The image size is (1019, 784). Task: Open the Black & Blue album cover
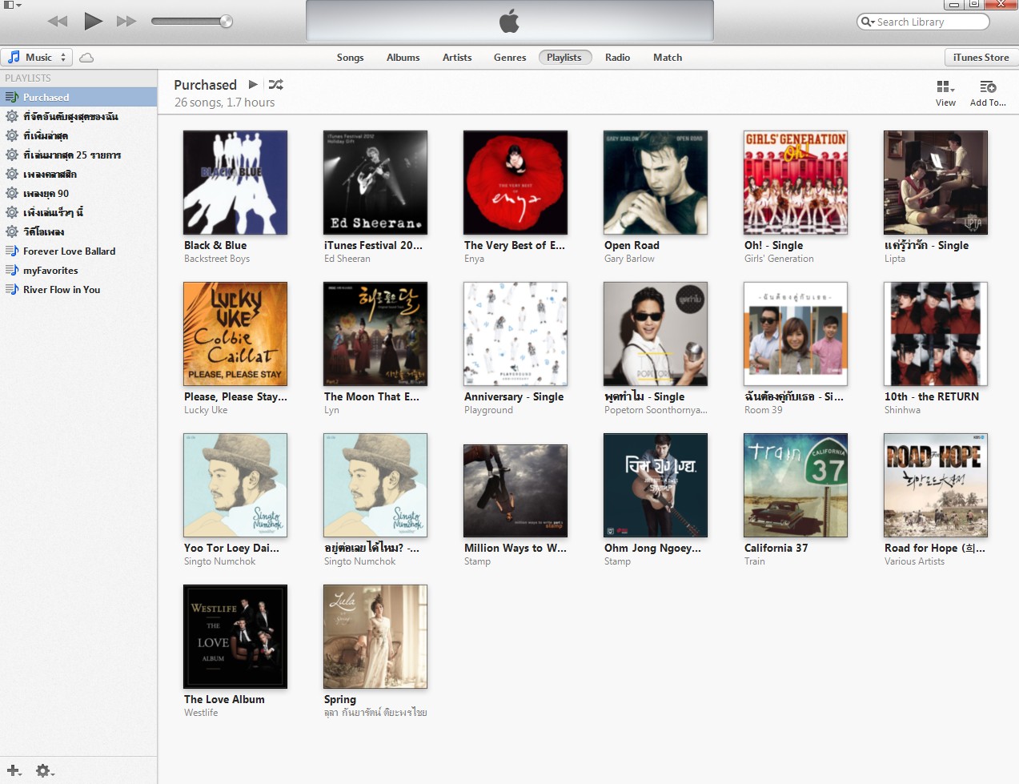coord(235,183)
